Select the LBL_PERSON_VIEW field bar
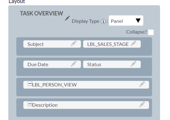This screenshot has height=120, width=170. pos(86,85)
